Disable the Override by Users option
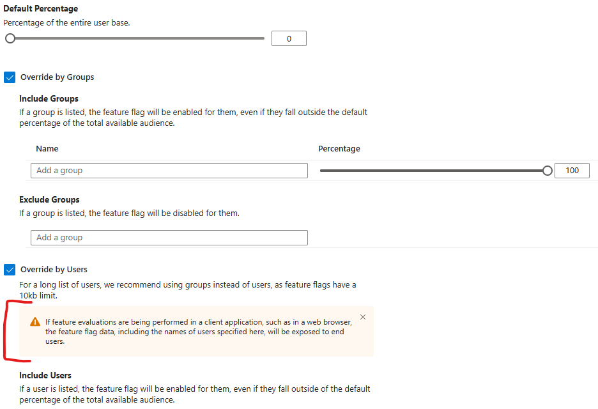Screen dimensions: 598x409 point(10,269)
